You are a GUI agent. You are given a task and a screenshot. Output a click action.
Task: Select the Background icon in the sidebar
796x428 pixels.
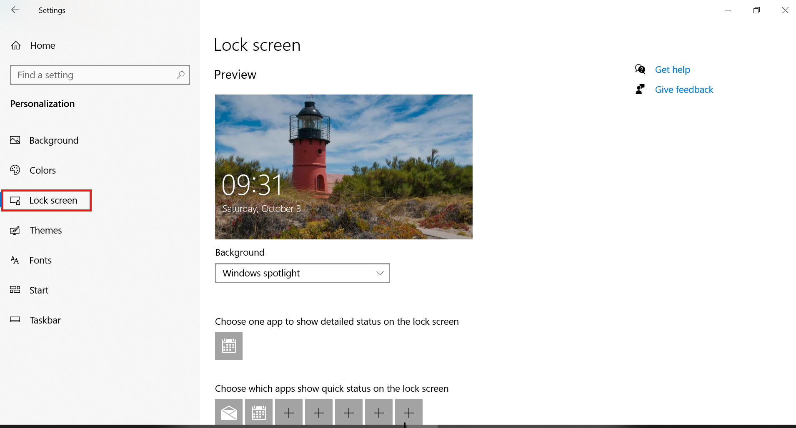pos(15,140)
